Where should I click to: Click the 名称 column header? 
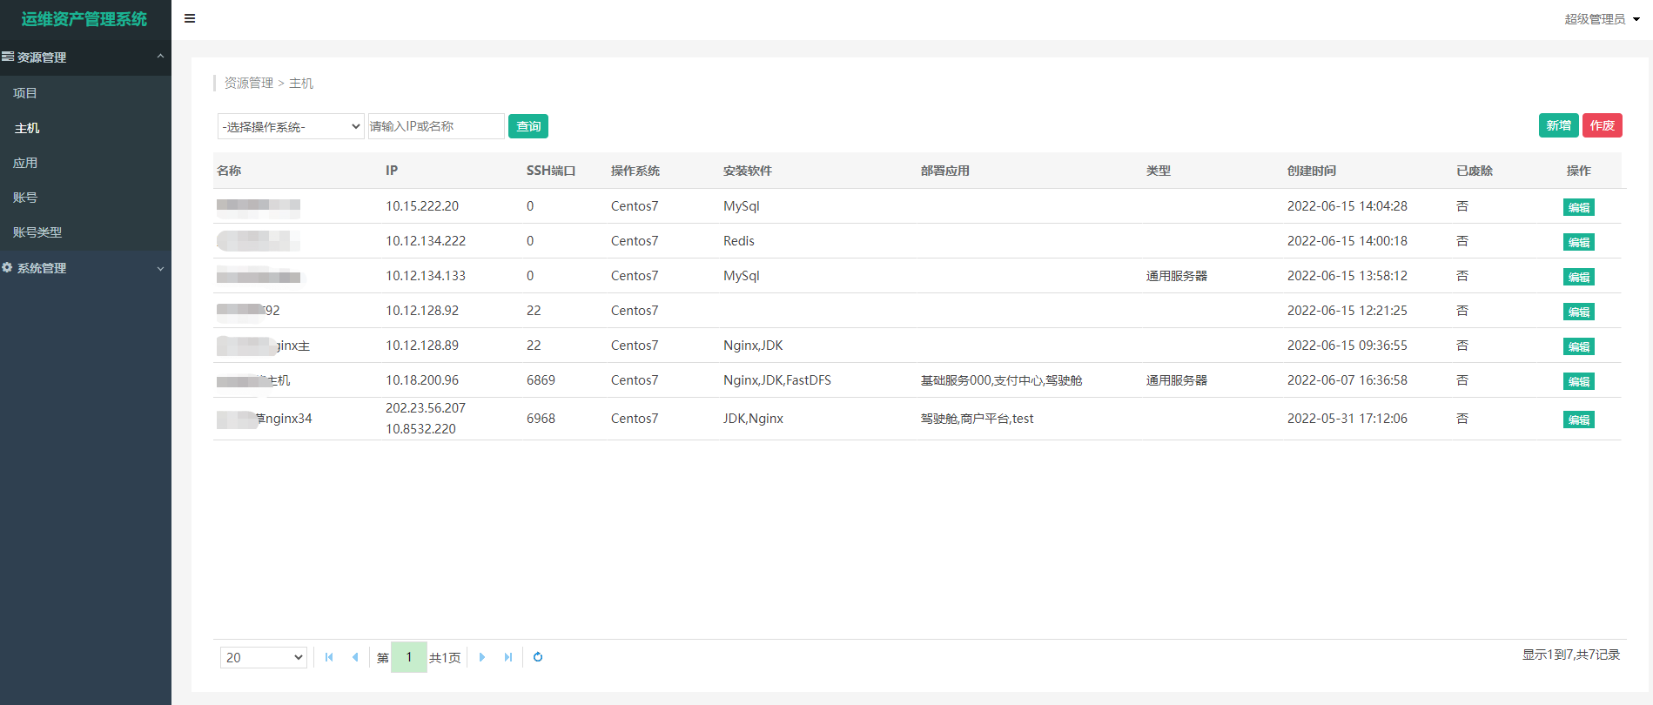coord(229,171)
